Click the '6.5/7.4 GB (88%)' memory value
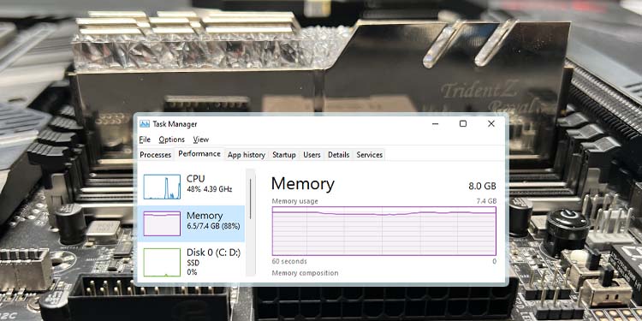 [213, 226]
